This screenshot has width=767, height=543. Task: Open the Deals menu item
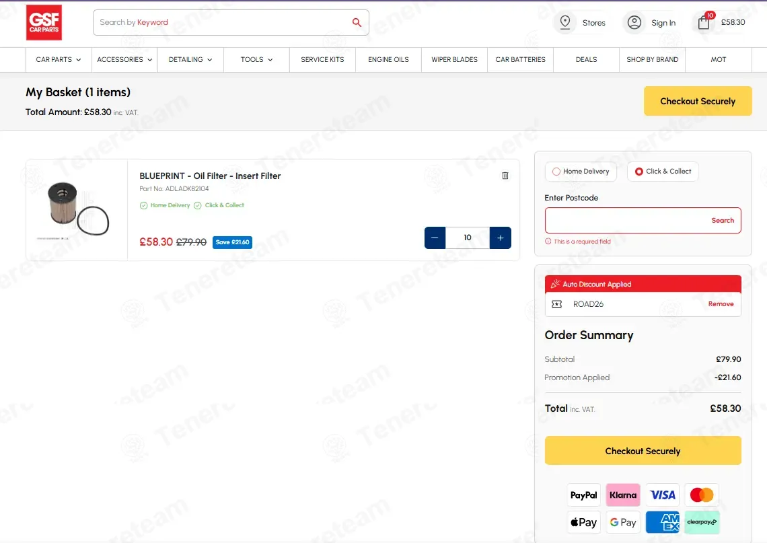(x=587, y=60)
